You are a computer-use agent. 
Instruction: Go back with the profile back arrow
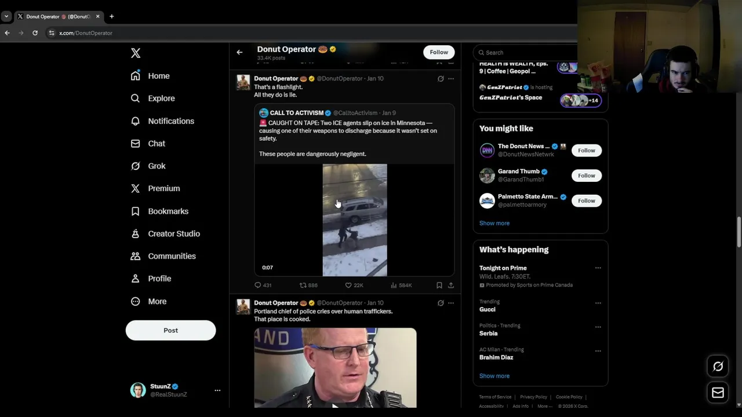tap(239, 52)
